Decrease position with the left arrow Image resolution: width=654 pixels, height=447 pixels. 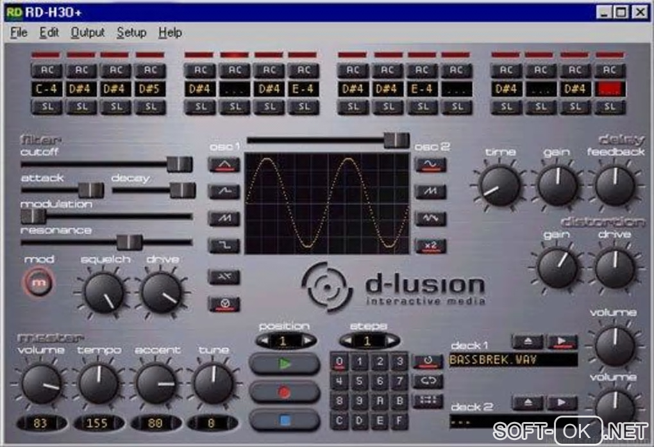tap(264, 341)
